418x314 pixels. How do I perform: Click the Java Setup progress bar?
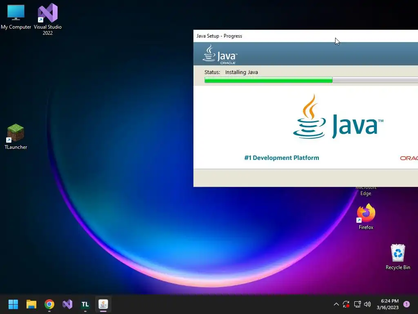[x=311, y=80]
